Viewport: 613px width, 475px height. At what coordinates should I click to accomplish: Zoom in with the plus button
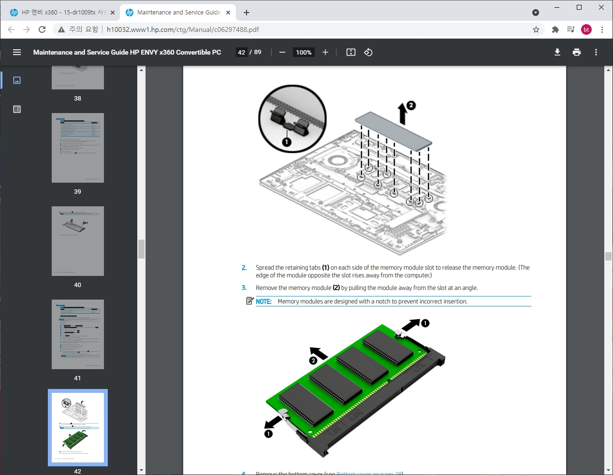pyautogui.click(x=325, y=52)
